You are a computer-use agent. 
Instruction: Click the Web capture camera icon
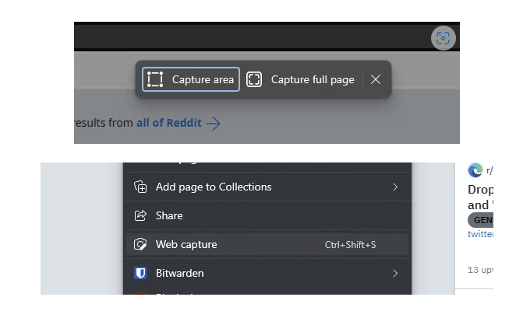click(140, 245)
